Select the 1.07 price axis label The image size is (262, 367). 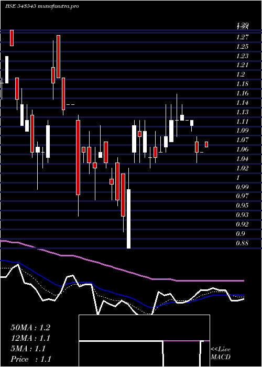coord(242,140)
